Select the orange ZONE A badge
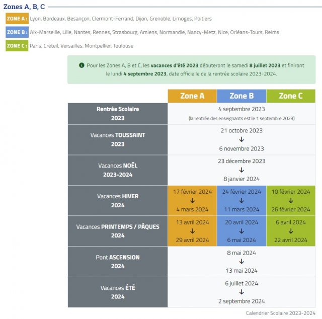 [17, 19]
